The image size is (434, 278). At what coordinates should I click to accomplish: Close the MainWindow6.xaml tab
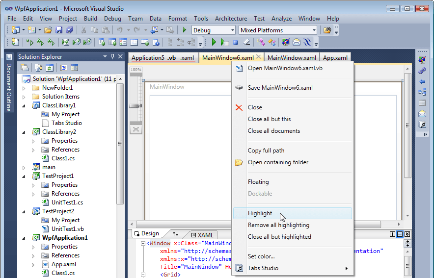tap(259, 57)
